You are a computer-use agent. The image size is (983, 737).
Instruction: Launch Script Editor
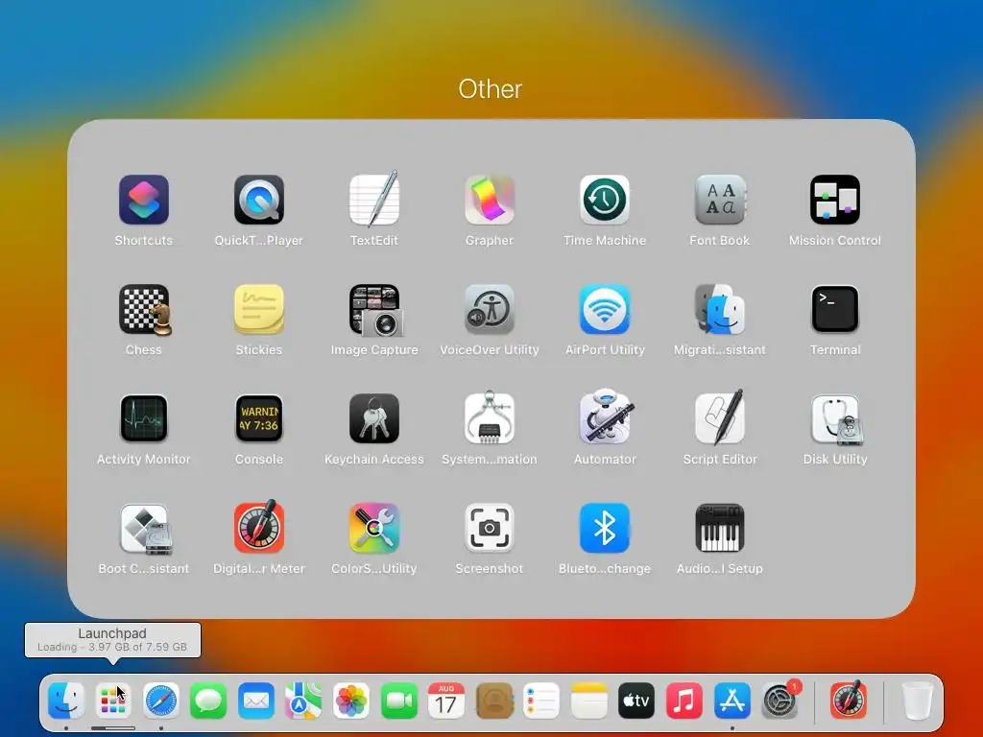coord(720,417)
